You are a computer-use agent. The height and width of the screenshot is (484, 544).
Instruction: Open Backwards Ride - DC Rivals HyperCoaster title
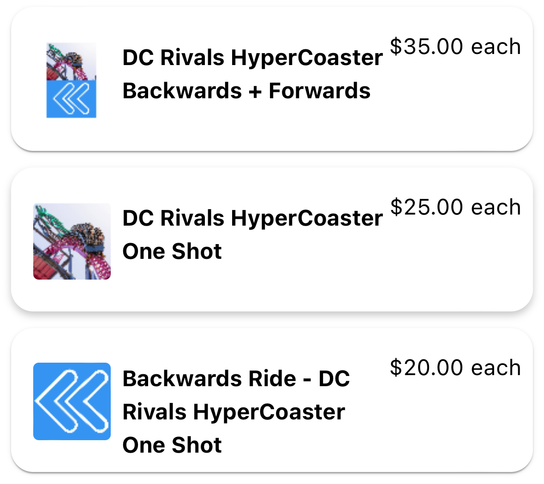[236, 412]
